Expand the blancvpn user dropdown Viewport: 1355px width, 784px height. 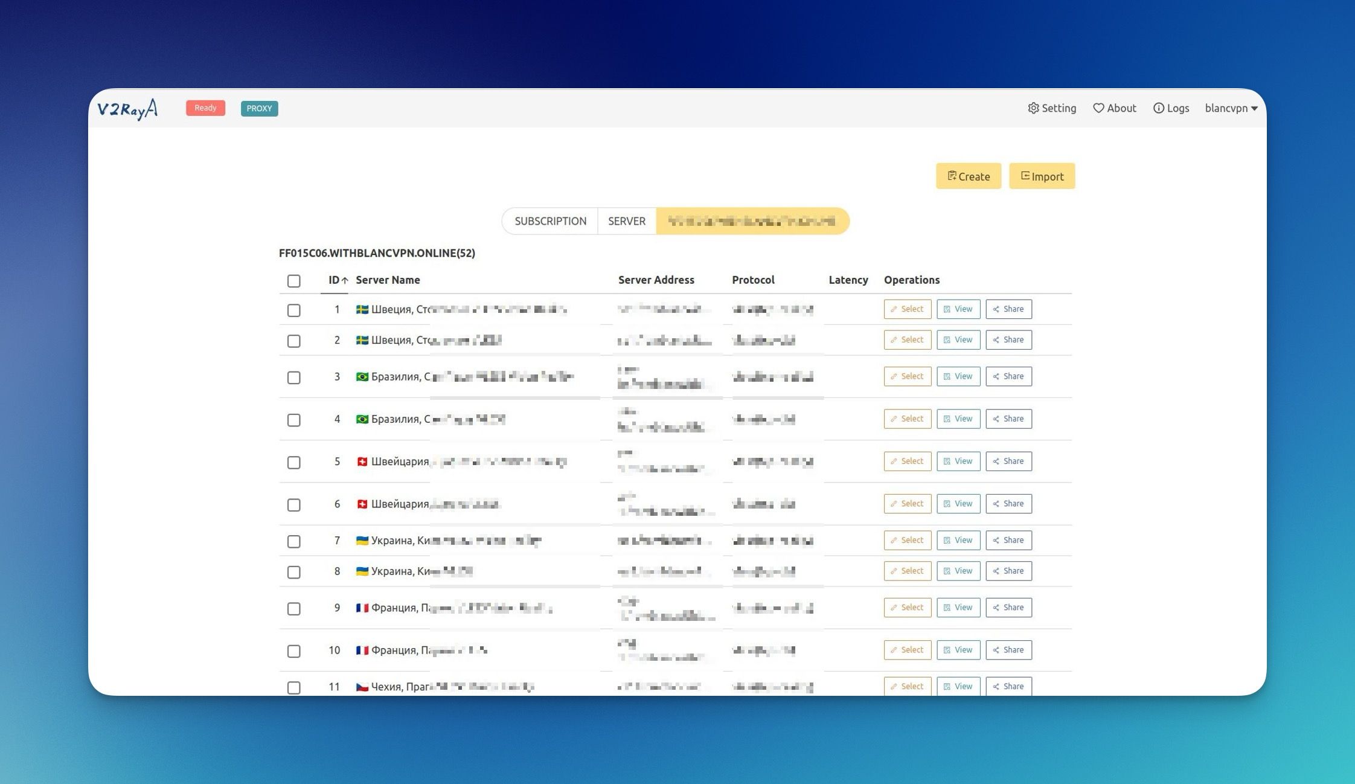pyautogui.click(x=1231, y=108)
